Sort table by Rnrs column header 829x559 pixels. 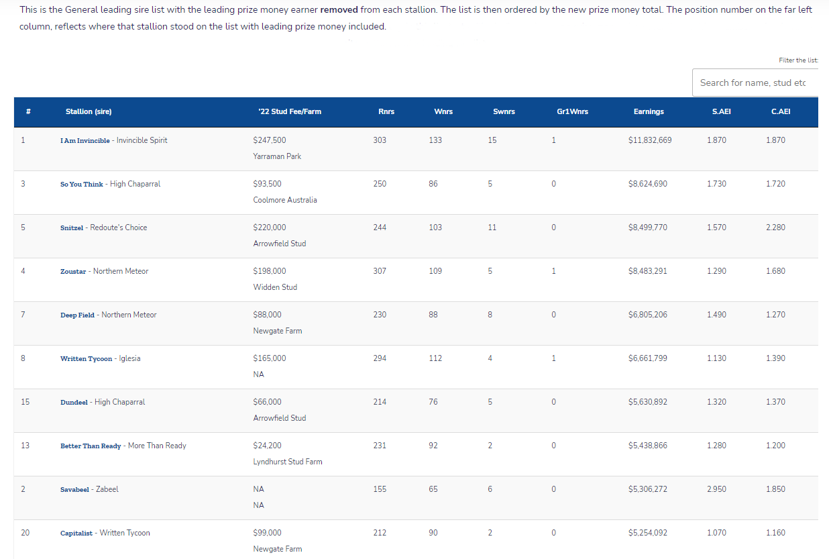386,111
